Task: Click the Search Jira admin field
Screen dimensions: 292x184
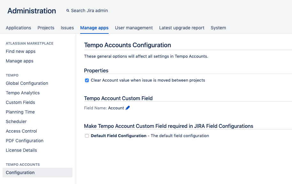Action: [x=89, y=11]
